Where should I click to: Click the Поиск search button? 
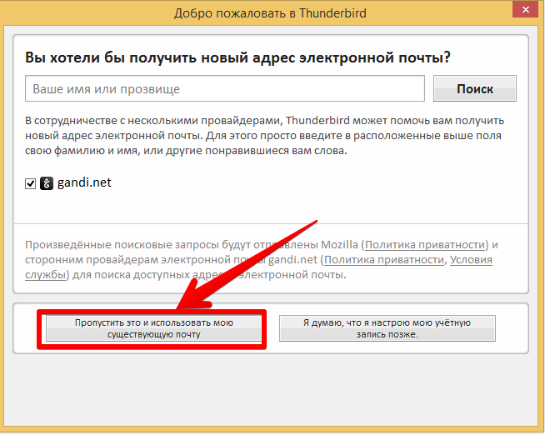coord(475,88)
